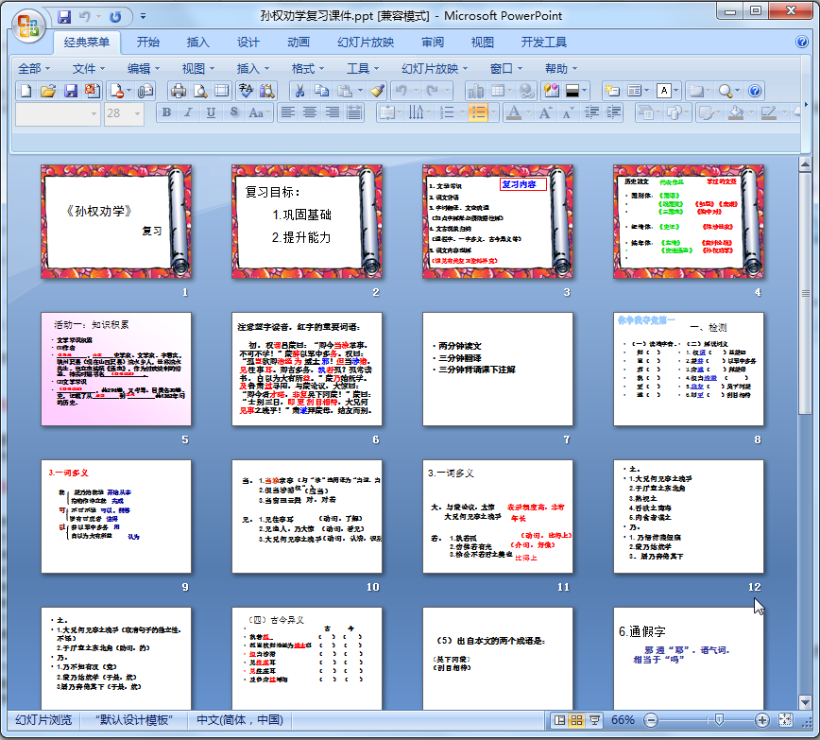Toggle Italic formatting
Viewport: 820px width, 740px height.
[x=189, y=112]
